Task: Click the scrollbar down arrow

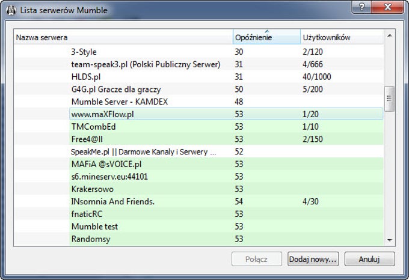Action: [x=389, y=240]
